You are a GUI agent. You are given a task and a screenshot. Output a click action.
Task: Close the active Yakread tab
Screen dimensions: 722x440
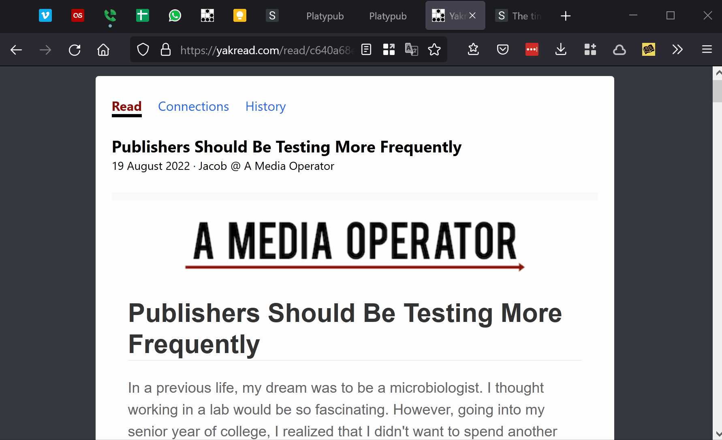click(472, 16)
